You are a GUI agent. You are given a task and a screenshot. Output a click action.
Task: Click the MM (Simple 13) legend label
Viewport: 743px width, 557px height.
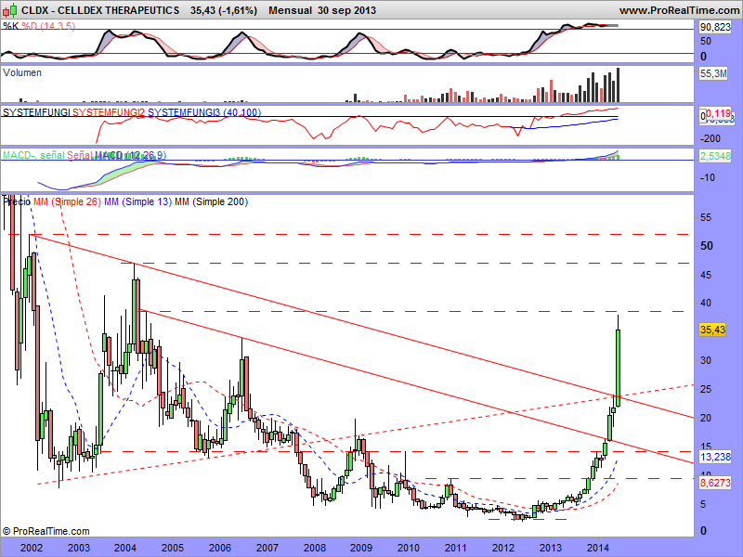pos(137,201)
